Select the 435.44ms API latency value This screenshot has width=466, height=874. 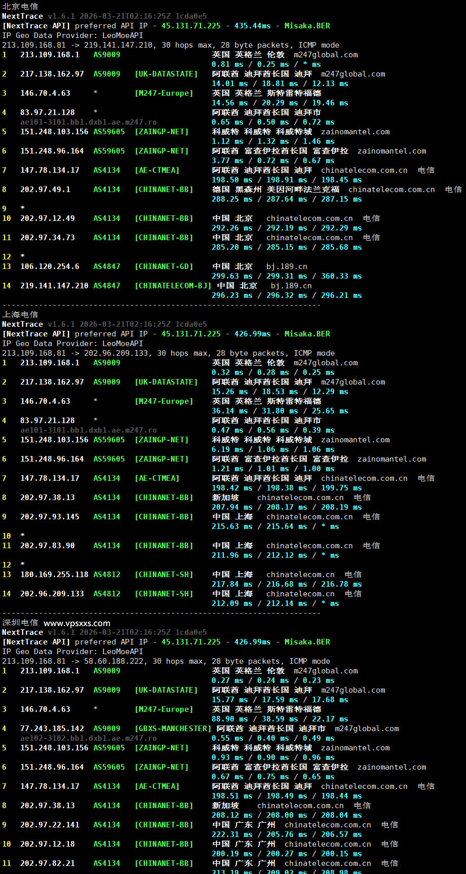click(x=252, y=26)
